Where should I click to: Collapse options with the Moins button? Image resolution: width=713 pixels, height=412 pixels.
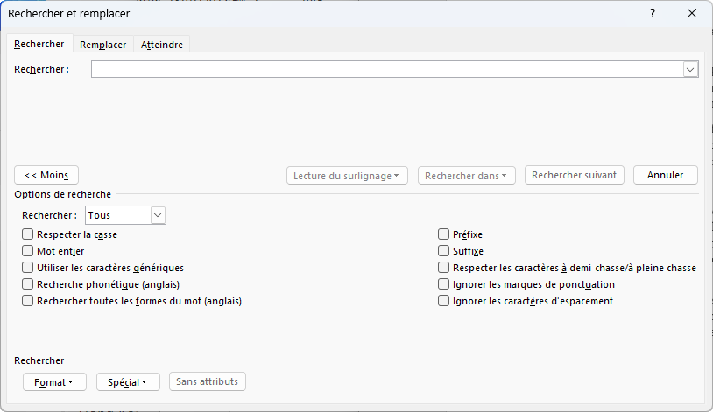pos(46,175)
